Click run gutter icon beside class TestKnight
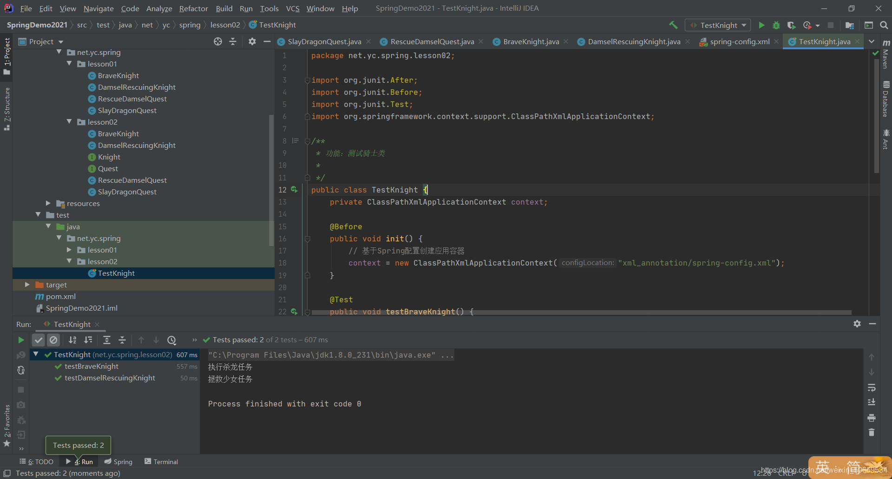892x479 pixels. [x=294, y=189]
